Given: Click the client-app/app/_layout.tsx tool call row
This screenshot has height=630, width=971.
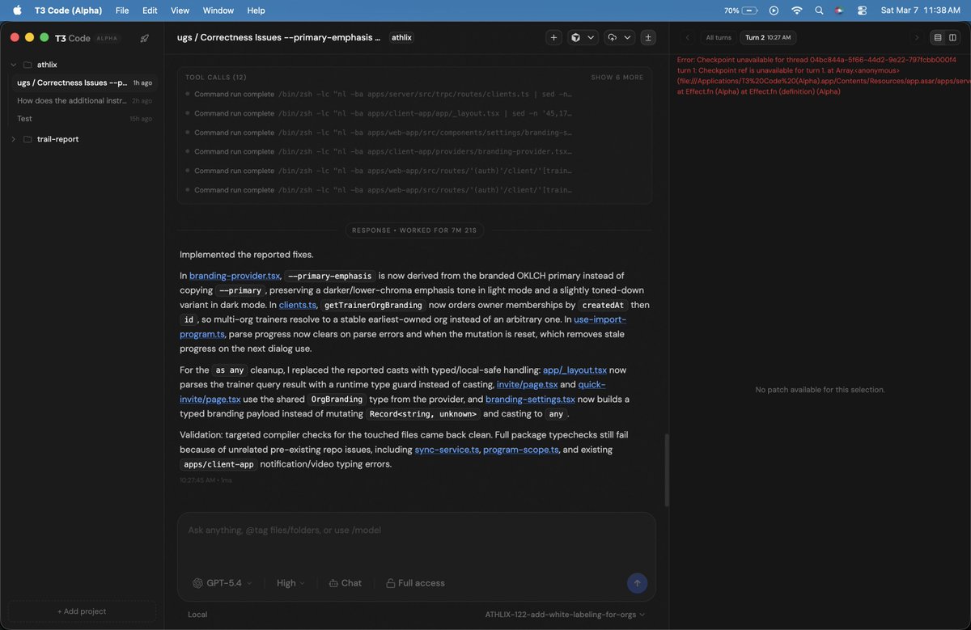Looking at the screenshot, I should click(x=379, y=113).
